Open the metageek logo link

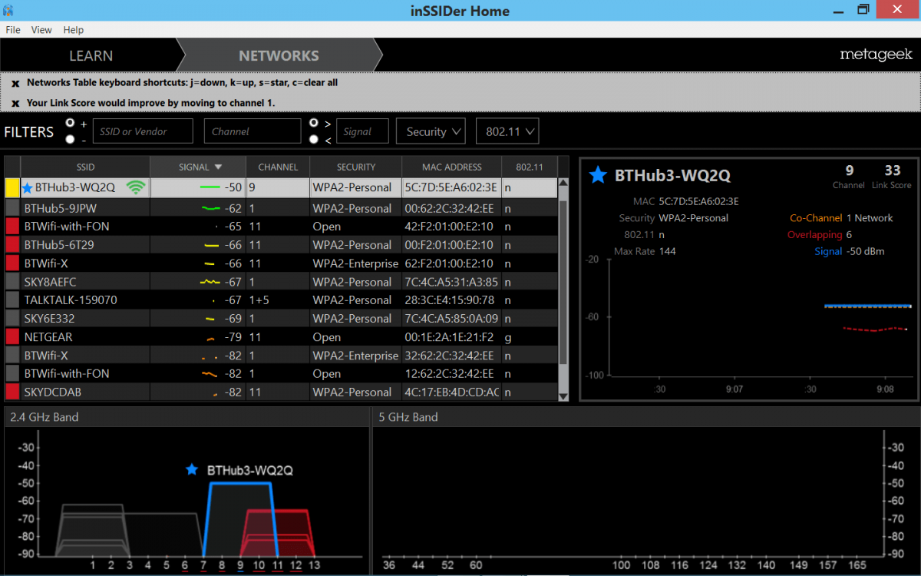tap(876, 55)
